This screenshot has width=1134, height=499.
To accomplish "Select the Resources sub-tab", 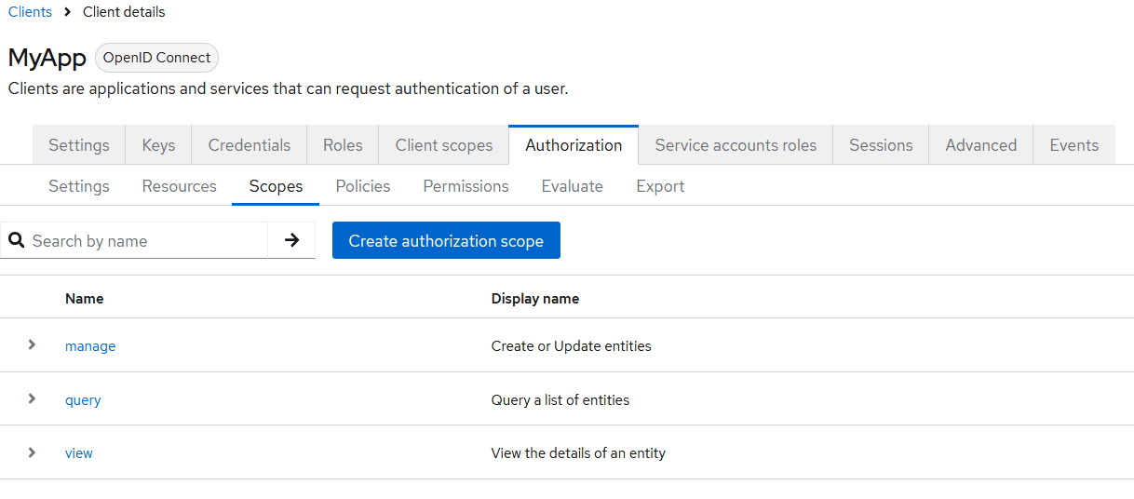I will pyautogui.click(x=179, y=186).
